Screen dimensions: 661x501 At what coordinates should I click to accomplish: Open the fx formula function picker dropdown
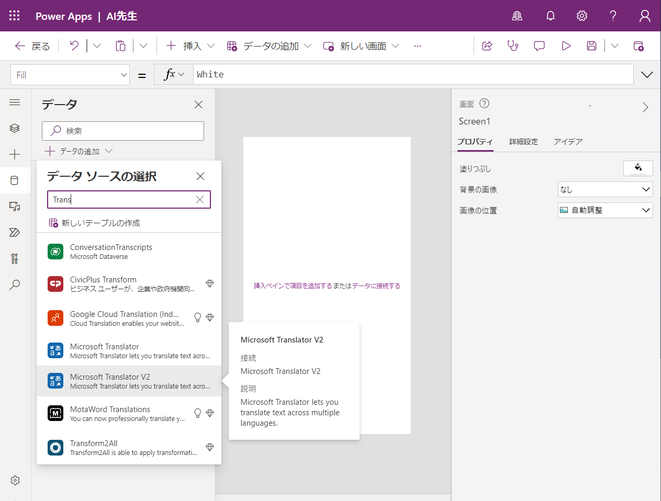173,74
